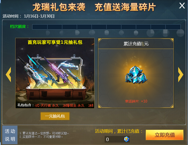The width and height of the screenshot is (188, 145).
Task: Click the yellow right arrow for next reward
Action: [x=181, y=74]
